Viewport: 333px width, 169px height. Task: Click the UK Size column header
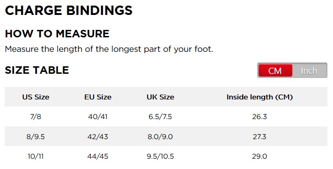tap(160, 97)
